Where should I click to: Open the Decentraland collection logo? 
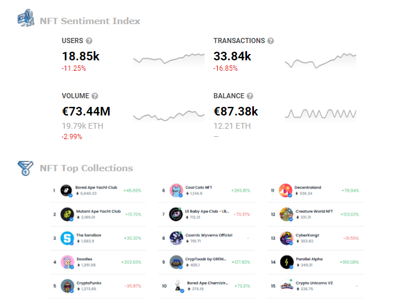pyautogui.click(x=286, y=190)
